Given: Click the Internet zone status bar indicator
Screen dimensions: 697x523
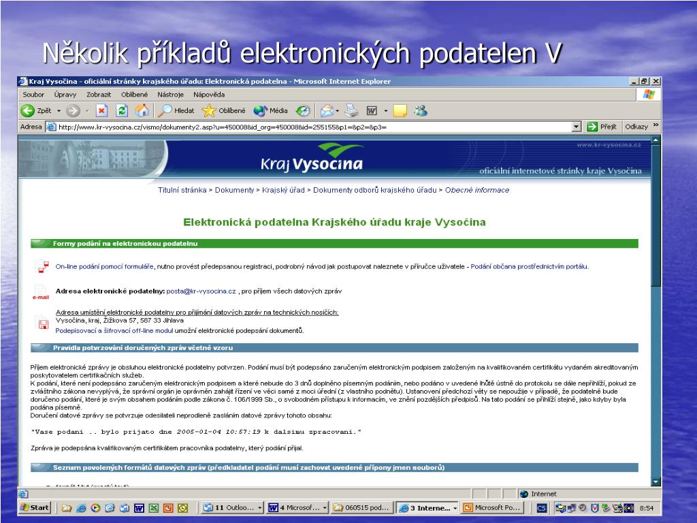Looking at the screenshot, I should click(539, 494).
